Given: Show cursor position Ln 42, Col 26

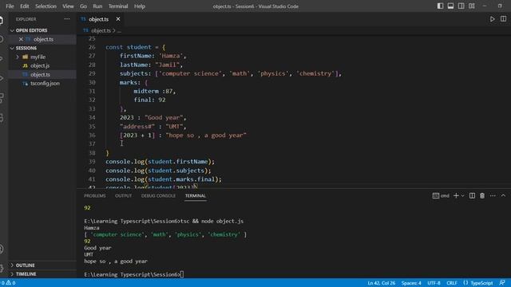Looking at the screenshot, I should [382, 283].
